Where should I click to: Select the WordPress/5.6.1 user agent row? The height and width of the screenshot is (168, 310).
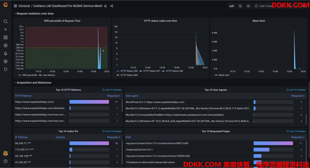[215, 102]
